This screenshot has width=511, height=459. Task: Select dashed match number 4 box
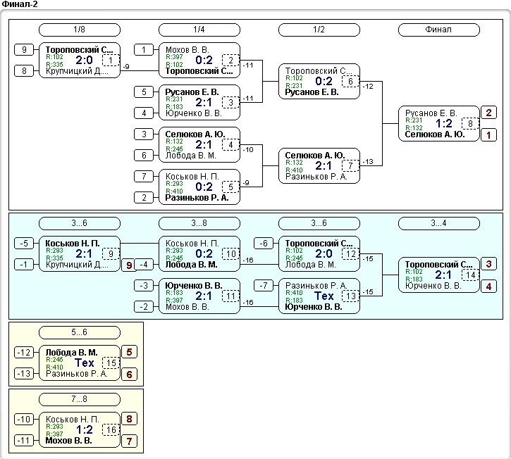[230, 145]
